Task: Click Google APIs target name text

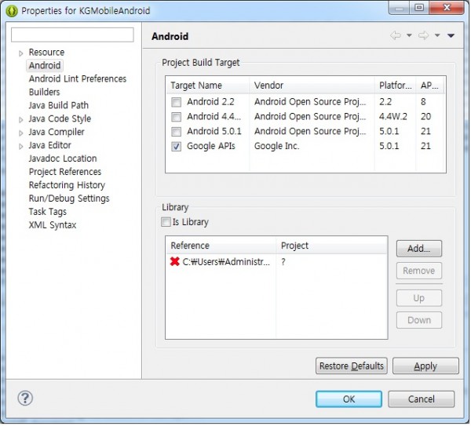Action: click(211, 146)
